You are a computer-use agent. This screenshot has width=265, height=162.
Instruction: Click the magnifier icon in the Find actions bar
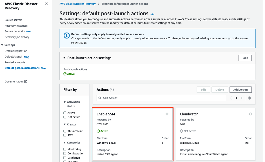(100, 98)
